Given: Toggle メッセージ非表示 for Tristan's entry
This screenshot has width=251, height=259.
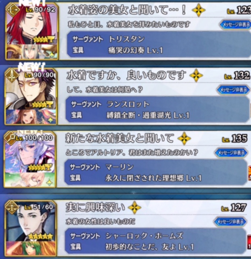Looking at the screenshot, I should point(235,25).
